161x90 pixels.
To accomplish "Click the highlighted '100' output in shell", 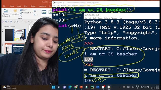I will tap(89, 59).
